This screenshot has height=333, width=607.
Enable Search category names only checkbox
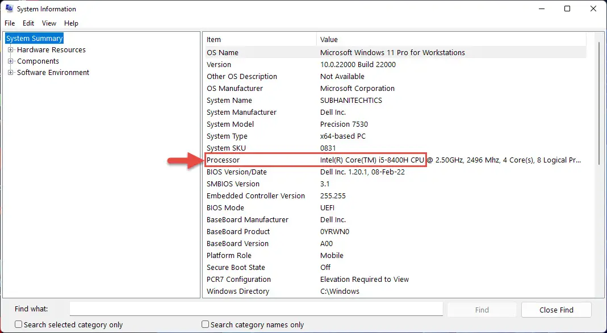(205, 324)
